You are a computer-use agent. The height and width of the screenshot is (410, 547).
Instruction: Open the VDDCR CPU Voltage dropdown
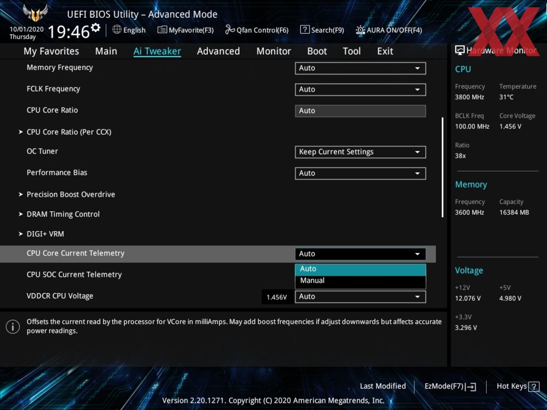(x=360, y=297)
